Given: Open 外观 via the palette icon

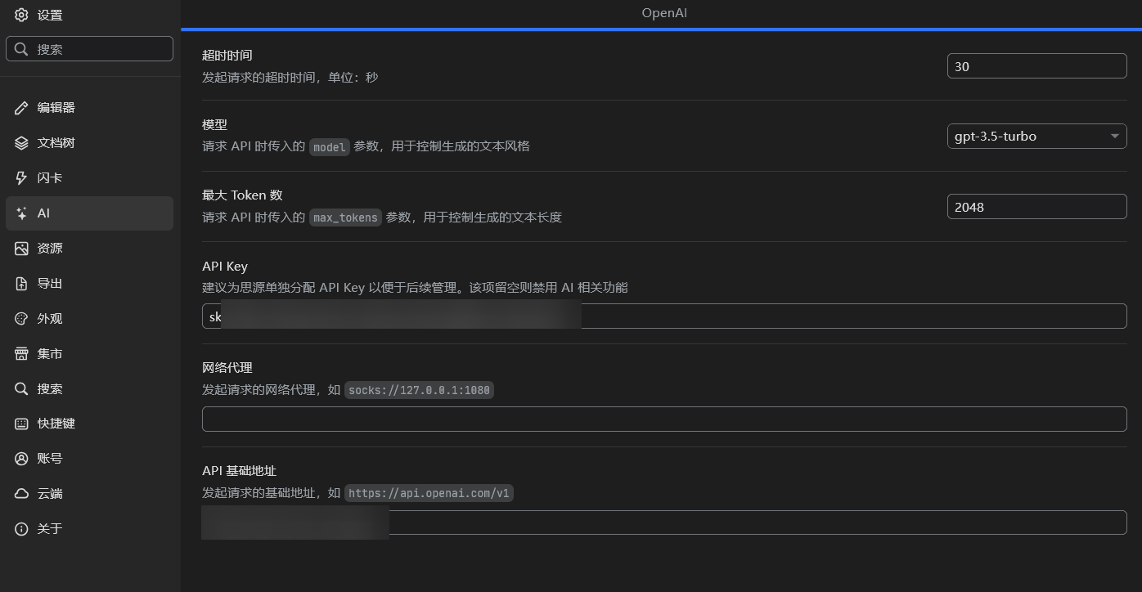Looking at the screenshot, I should [22, 319].
